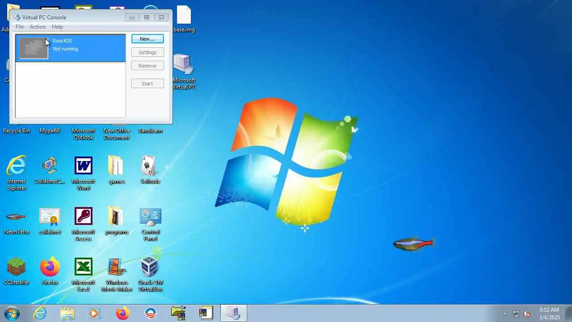Select the Oracle VM VirtualBox desktop icon

150,274
